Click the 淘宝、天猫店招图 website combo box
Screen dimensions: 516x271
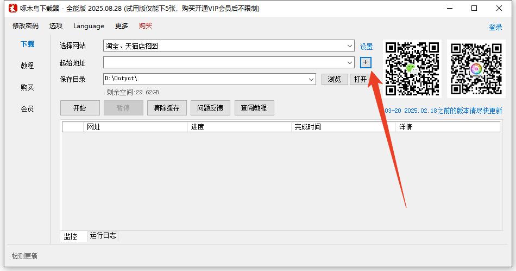pyautogui.click(x=229, y=46)
